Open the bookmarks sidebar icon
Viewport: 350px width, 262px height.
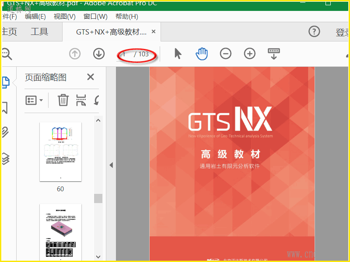tap(5, 107)
